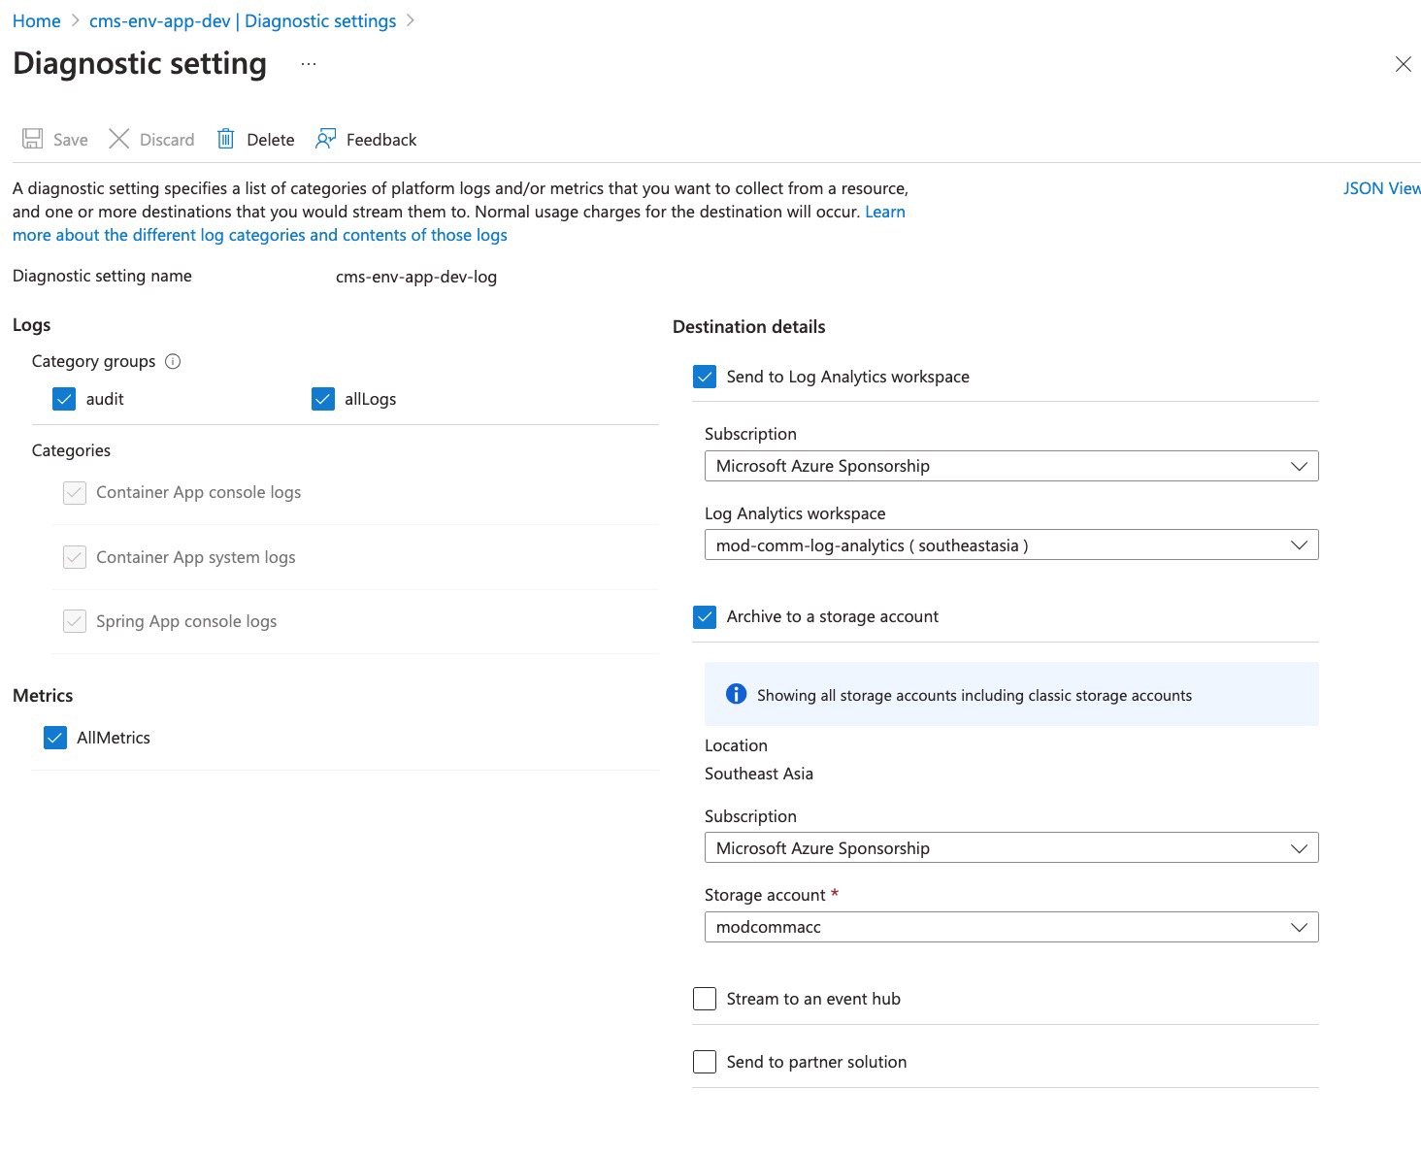The image size is (1421, 1155).
Task: Click the Feedback person icon
Action: coord(326,139)
